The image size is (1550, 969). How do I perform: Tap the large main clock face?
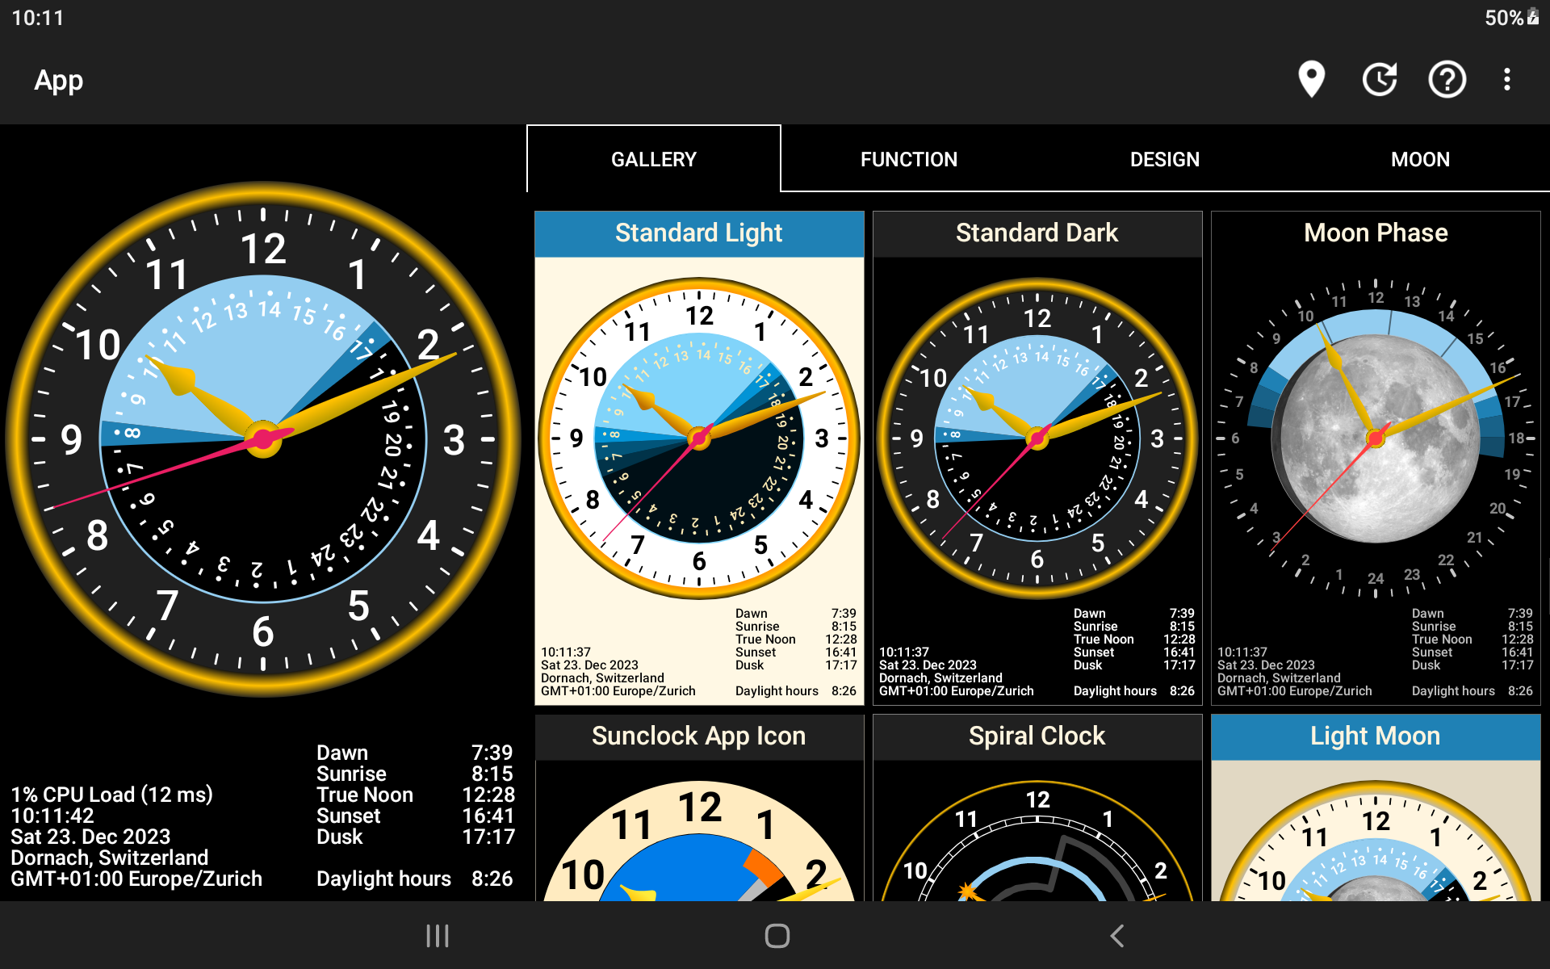263,438
